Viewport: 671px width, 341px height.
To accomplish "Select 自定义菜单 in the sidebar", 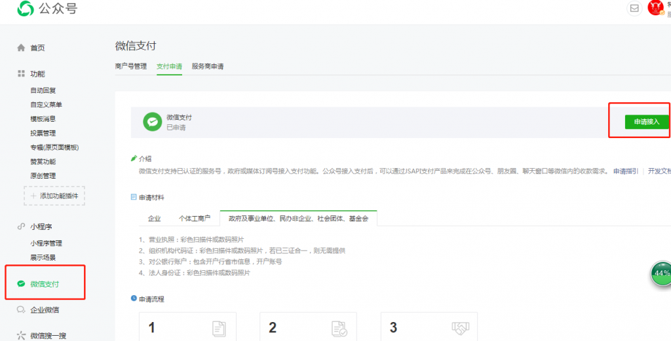I will point(46,104).
